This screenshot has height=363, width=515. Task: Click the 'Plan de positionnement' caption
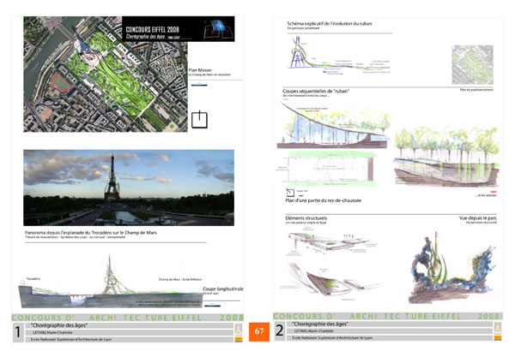point(476,90)
